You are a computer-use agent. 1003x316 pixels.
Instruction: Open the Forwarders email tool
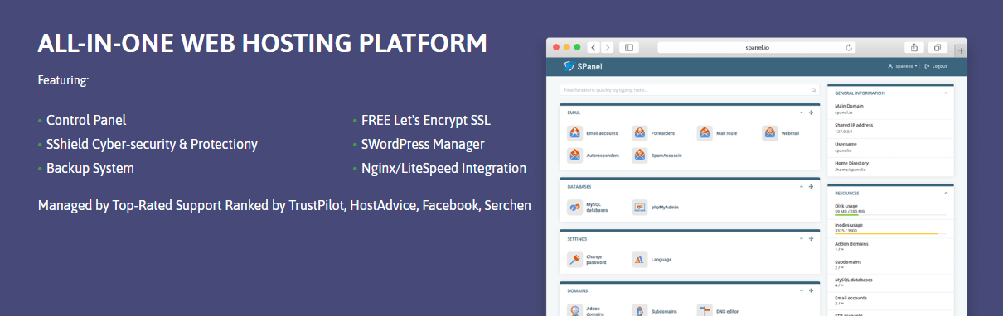653,133
